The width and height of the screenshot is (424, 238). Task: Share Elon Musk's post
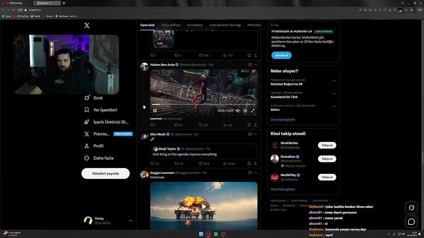point(255,163)
